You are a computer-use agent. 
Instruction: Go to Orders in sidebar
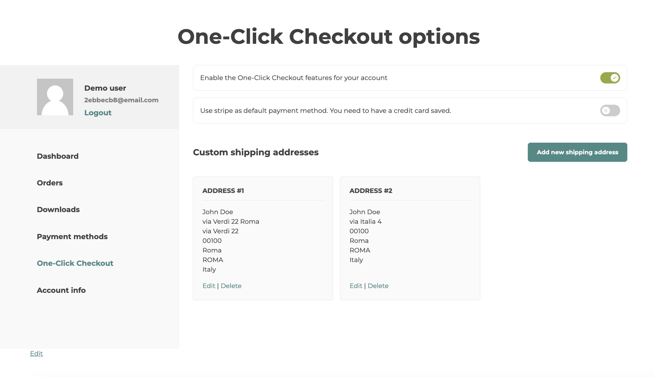(50, 183)
